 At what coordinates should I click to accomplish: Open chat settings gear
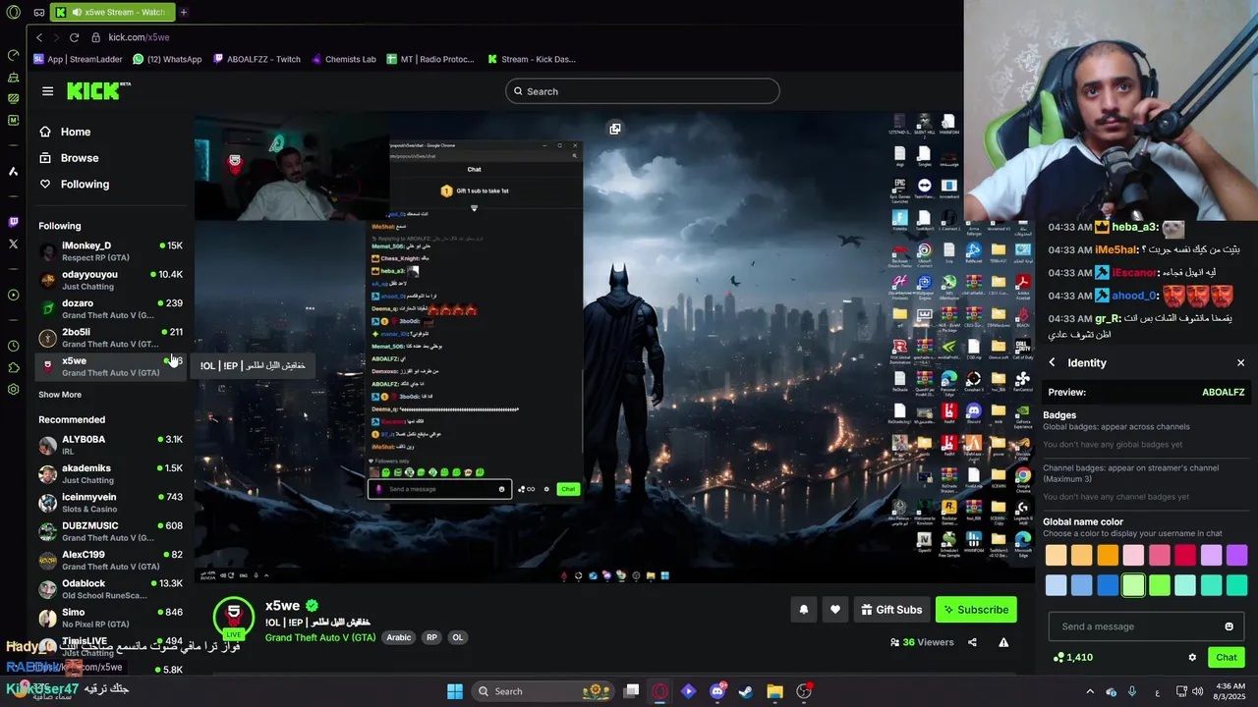tap(1192, 657)
